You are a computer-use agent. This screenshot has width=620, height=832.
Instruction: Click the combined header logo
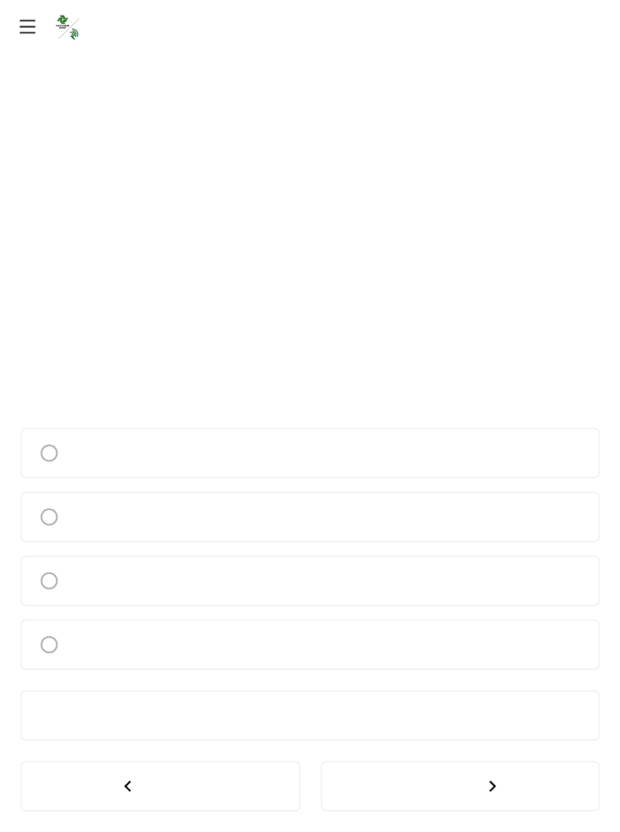(x=67, y=27)
